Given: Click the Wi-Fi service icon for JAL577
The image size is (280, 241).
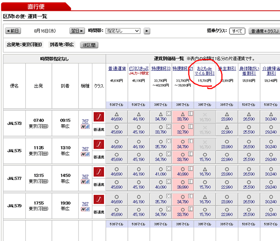Looking at the screenshot, I should pos(85,183).
